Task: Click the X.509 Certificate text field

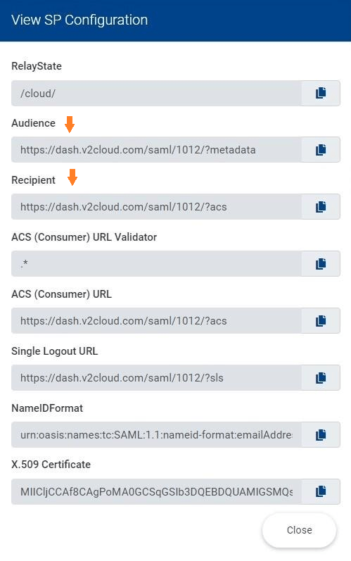Action: [x=157, y=491]
